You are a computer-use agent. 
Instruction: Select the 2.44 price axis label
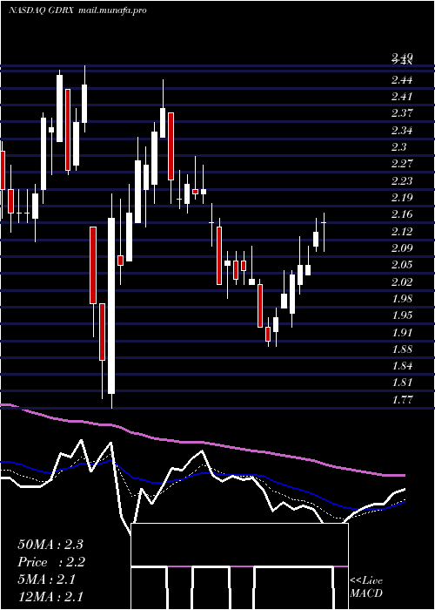pyautogui.click(x=402, y=80)
